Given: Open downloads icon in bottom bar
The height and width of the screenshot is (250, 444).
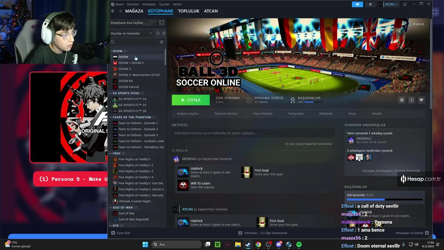Looking at the screenshot, I should [x=240, y=233].
